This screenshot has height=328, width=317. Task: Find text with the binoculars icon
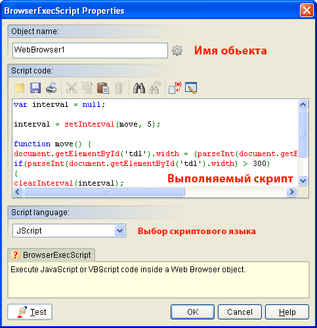point(139,88)
